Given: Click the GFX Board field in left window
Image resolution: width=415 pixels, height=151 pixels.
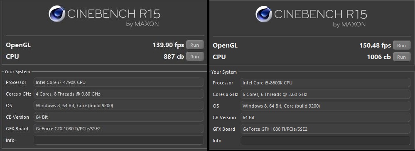Looking at the screenshot, I should [x=118, y=129].
